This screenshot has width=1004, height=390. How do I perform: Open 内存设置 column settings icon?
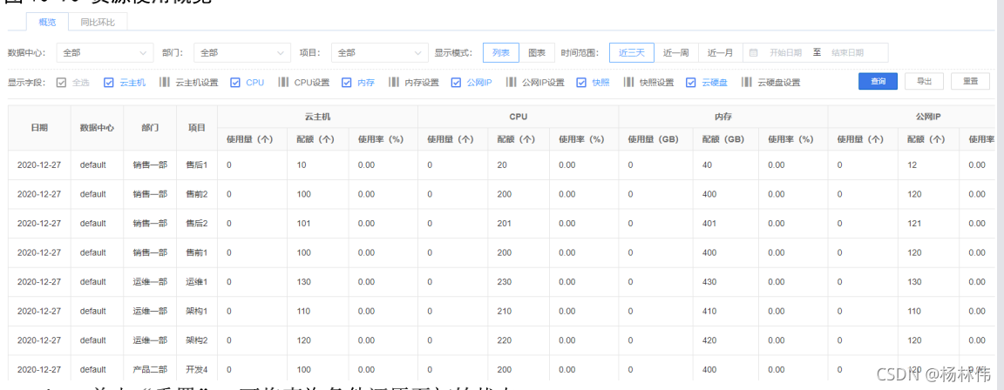pyautogui.click(x=394, y=83)
